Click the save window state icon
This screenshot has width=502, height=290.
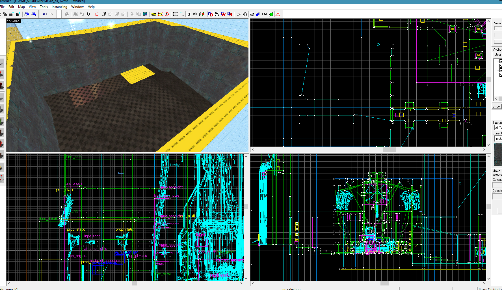(33, 14)
